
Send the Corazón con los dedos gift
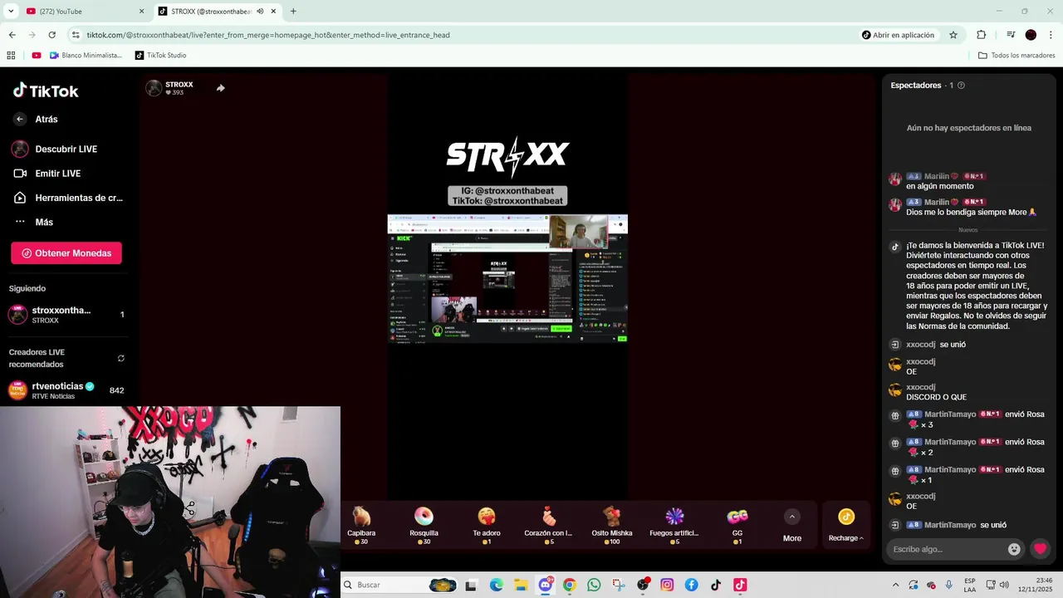point(549,526)
